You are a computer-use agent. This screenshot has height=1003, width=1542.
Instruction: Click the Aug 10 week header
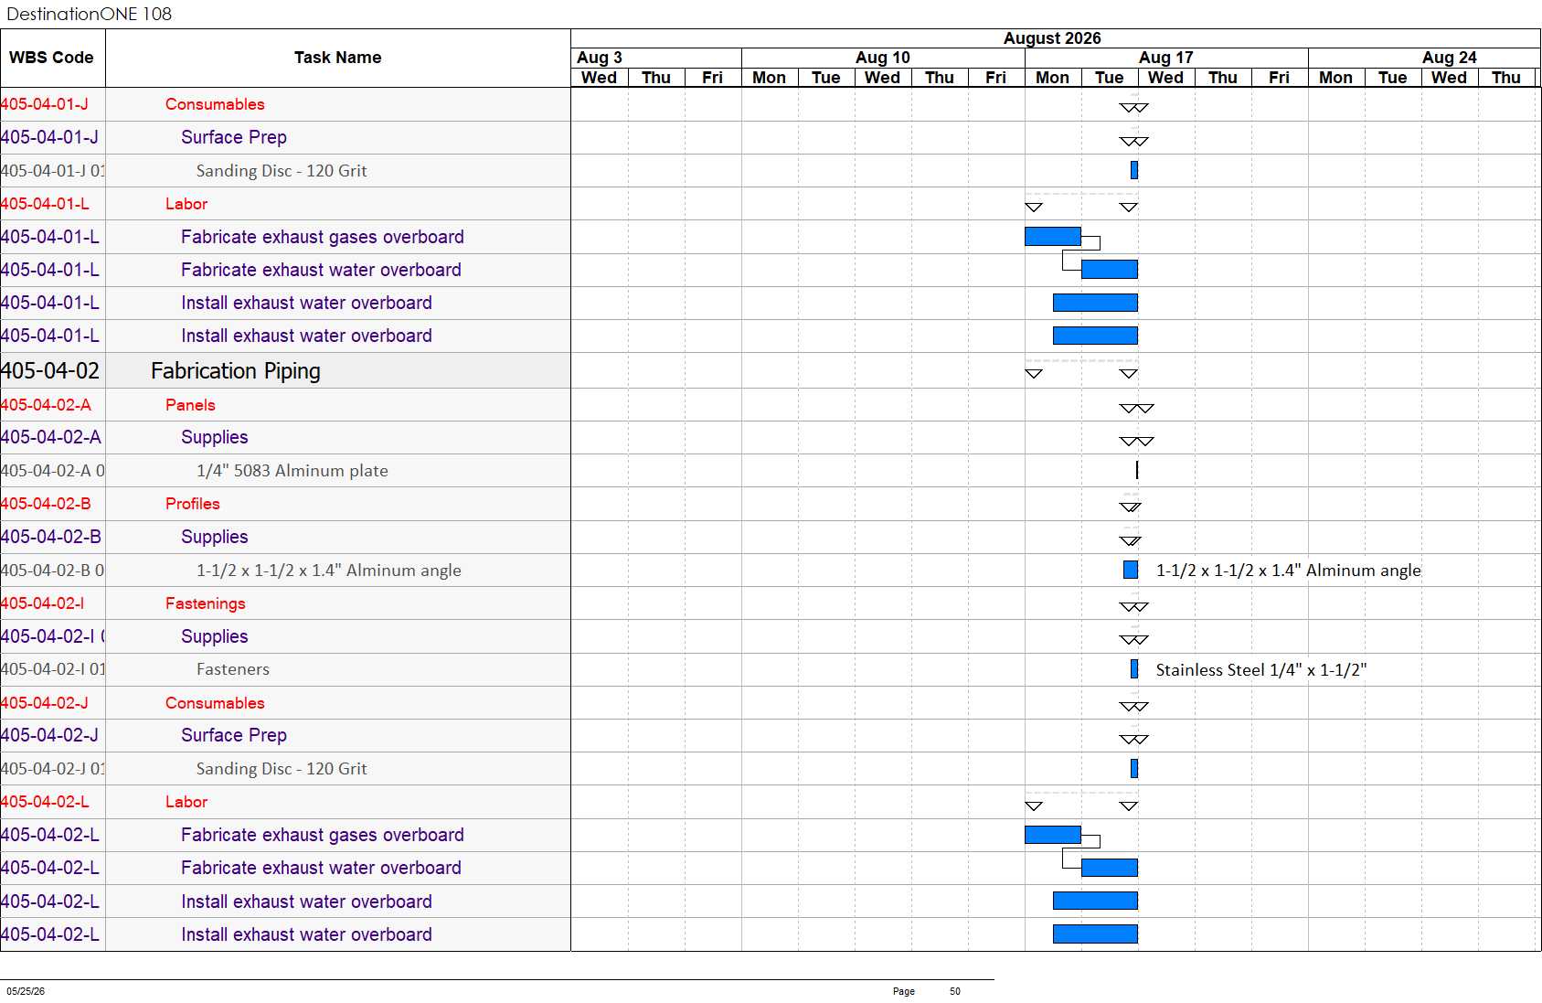(883, 58)
